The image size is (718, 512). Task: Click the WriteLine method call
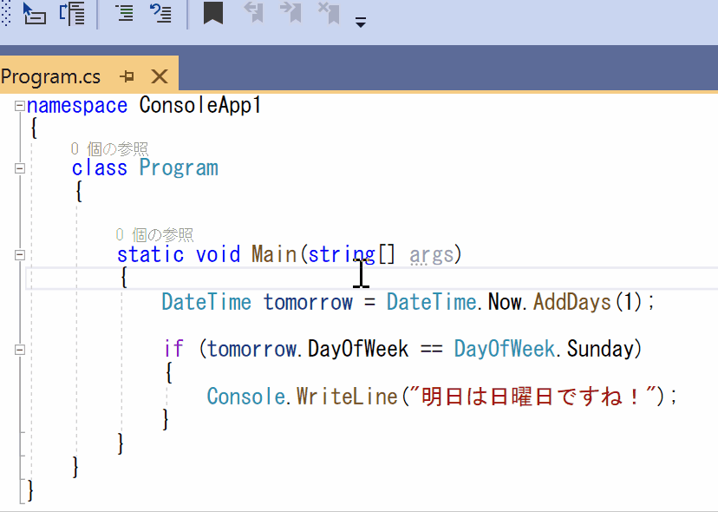click(x=347, y=397)
